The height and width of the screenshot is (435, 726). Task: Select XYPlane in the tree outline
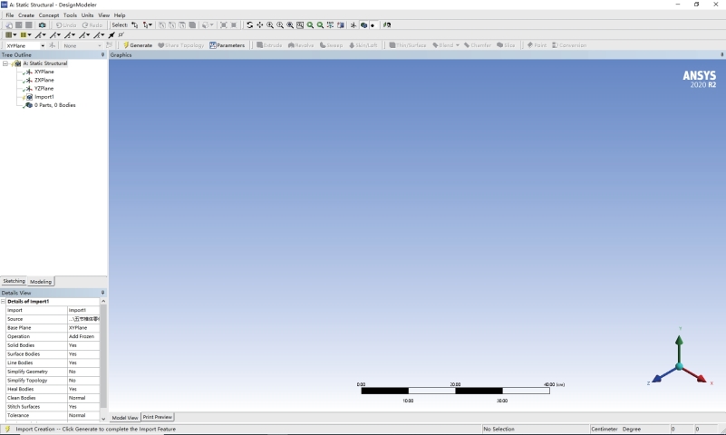[x=44, y=72]
